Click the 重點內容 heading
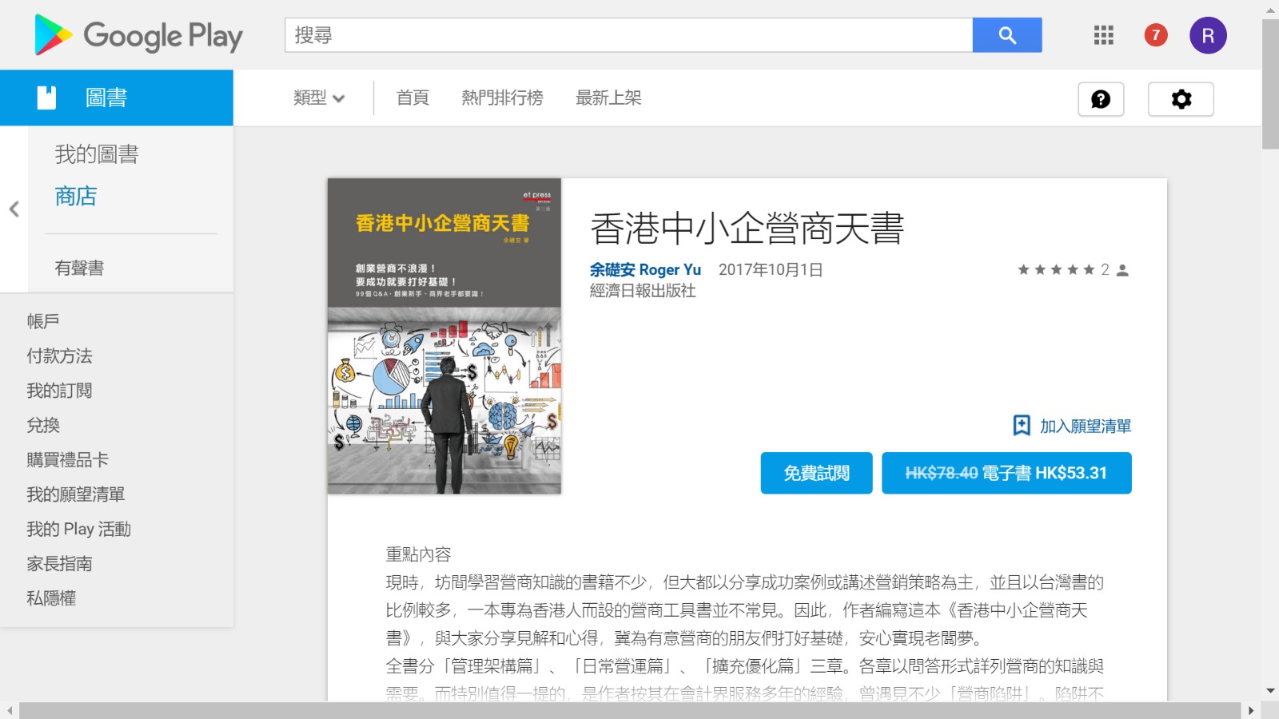The height and width of the screenshot is (719, 1279). pyautogui.click(x=418, y=554)
